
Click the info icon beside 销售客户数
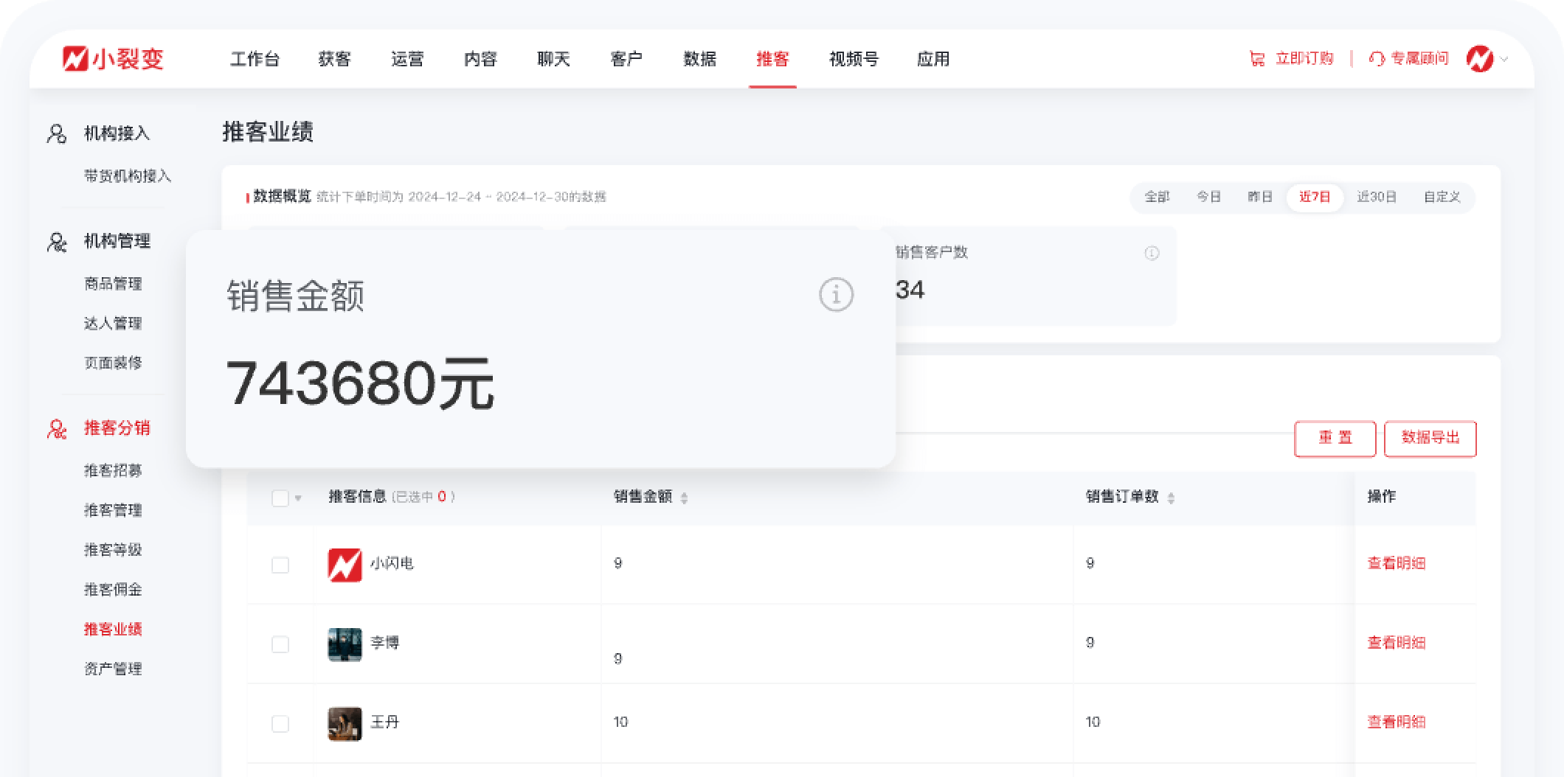[1151, 254]
